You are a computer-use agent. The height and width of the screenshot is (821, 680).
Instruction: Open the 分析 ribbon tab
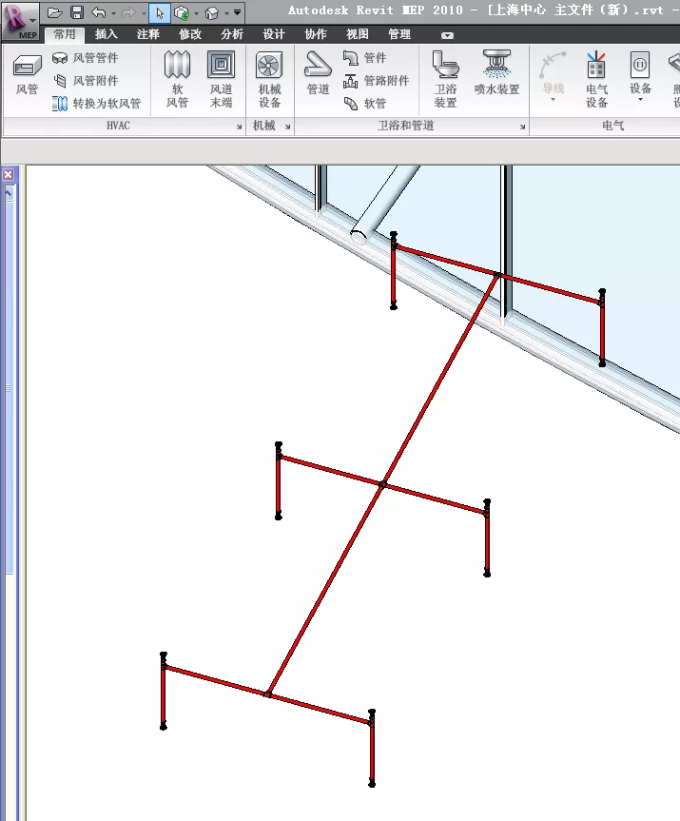(231, 34)
